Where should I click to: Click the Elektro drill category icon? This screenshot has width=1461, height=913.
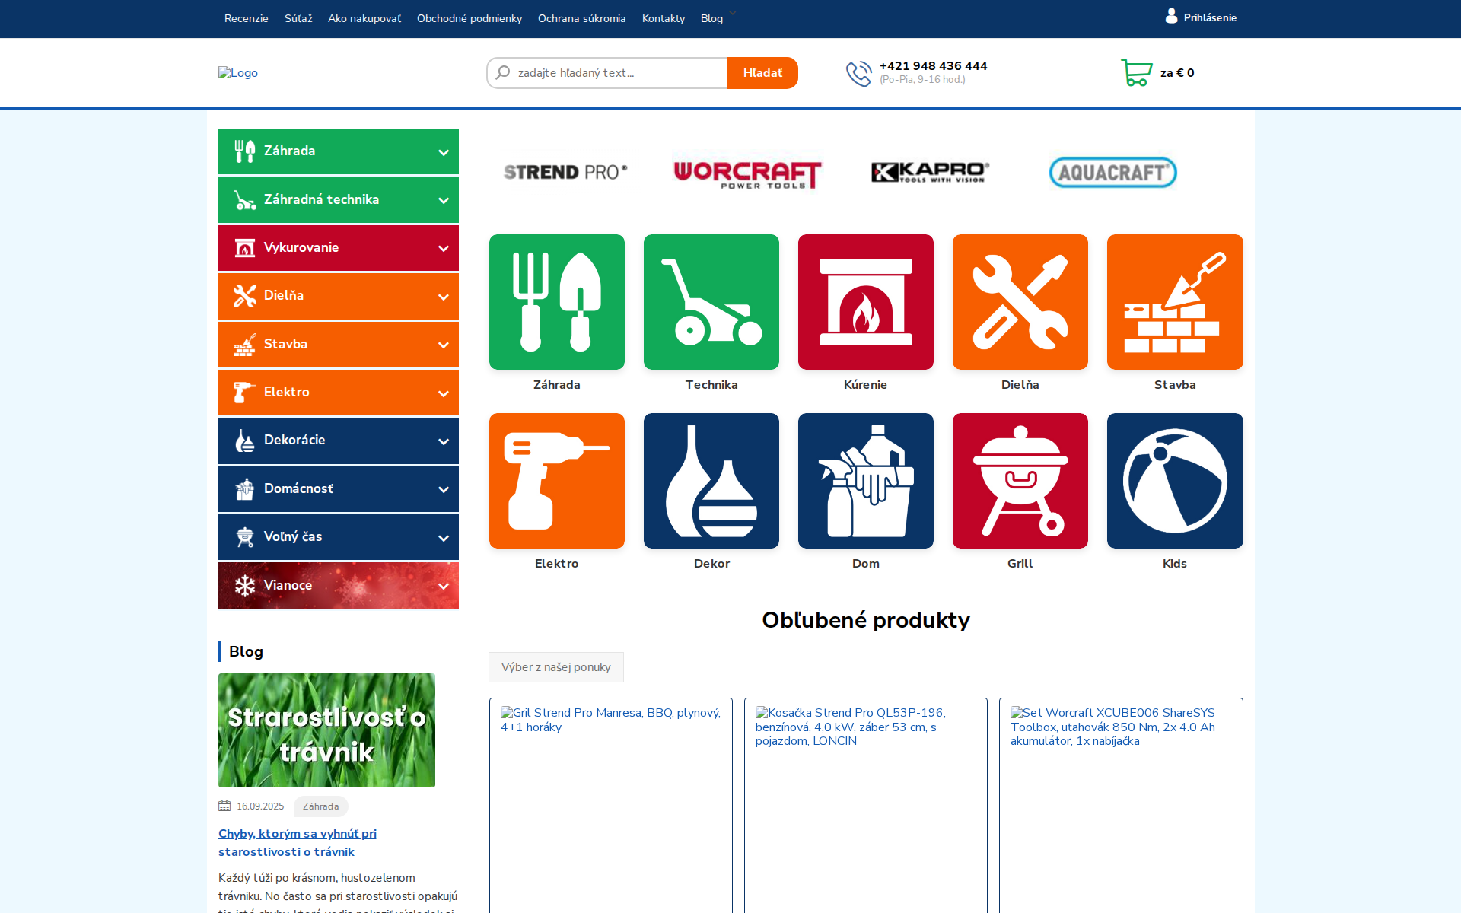point(556,480)
